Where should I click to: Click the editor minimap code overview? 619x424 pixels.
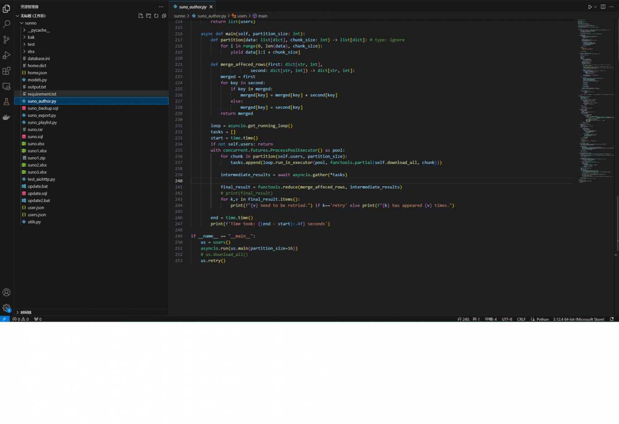click(x=595, y=101)
